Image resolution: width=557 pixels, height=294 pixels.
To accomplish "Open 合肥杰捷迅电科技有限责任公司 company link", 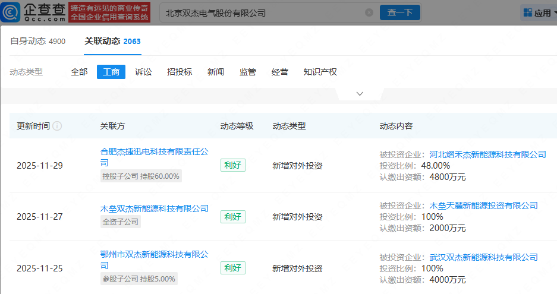I will (x=154, y=152).
